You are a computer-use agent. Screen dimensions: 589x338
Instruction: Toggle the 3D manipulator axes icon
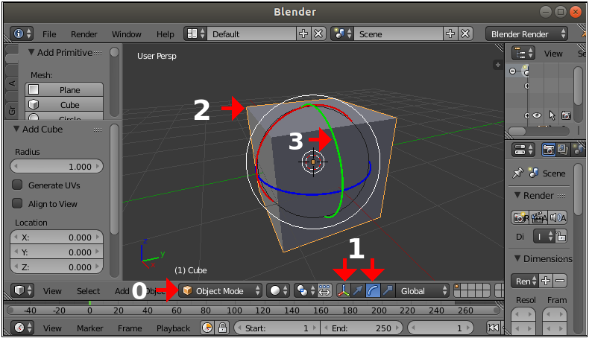344,291
